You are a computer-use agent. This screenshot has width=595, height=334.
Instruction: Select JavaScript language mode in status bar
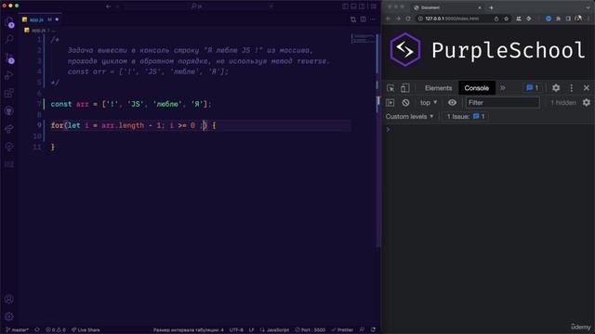[274, 330]
